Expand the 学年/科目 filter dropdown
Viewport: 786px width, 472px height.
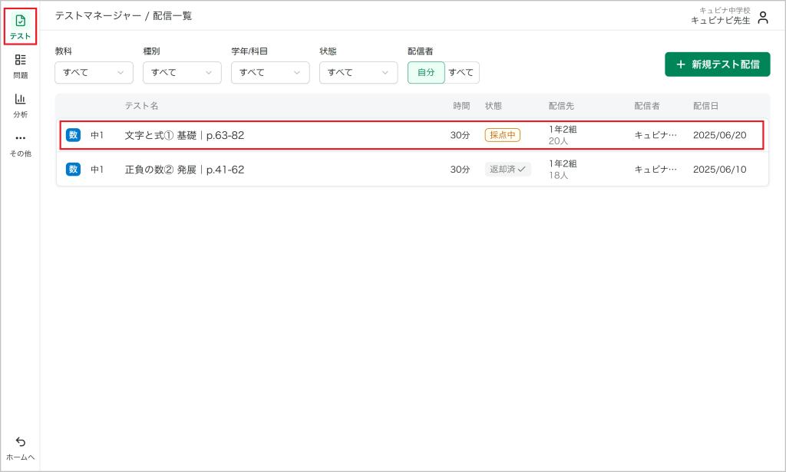click(270, 72)
